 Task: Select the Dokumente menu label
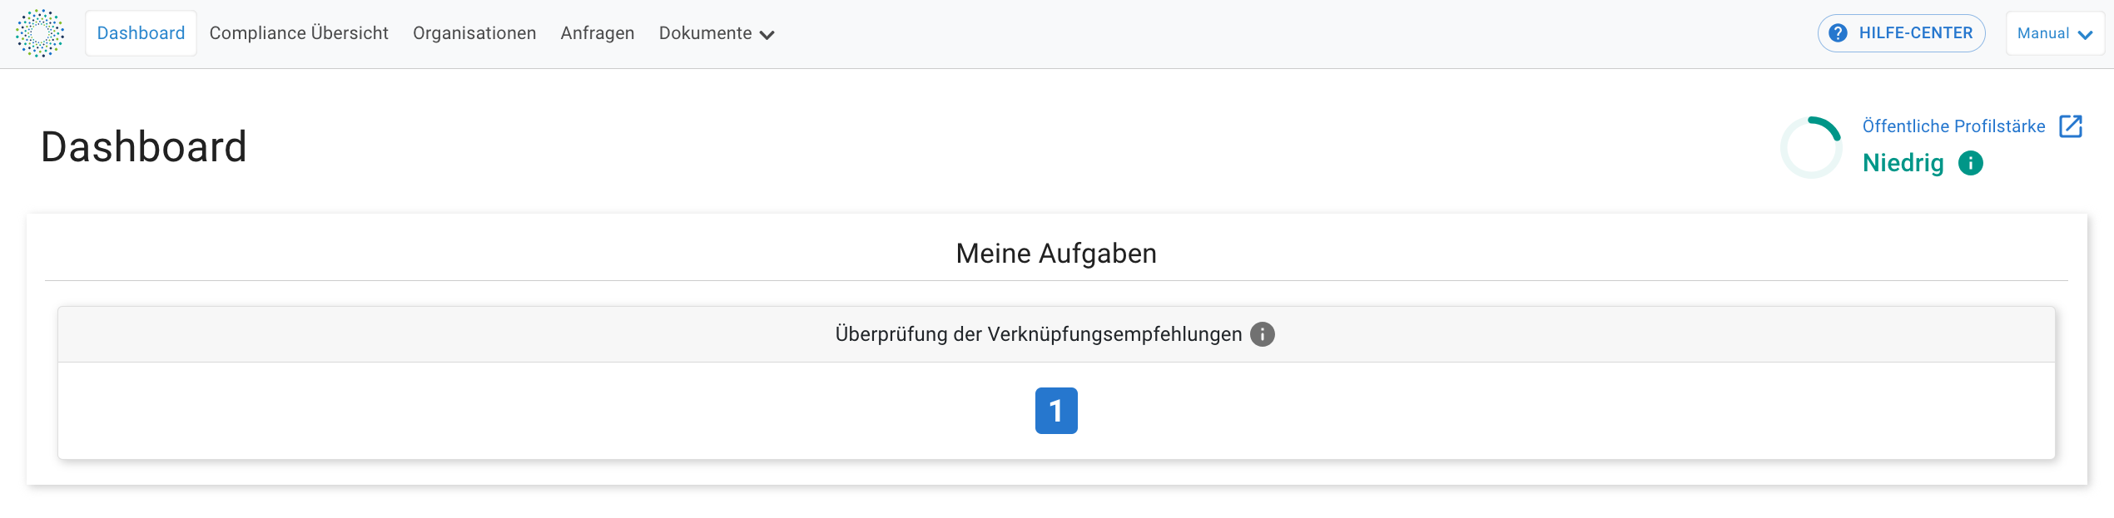point(705,33)
